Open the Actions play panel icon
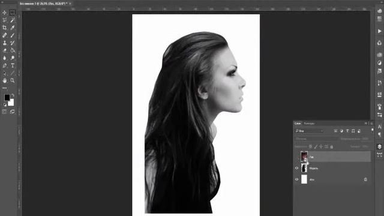Image resolution: width=384 pixels, height=216 pixels. 380,31
